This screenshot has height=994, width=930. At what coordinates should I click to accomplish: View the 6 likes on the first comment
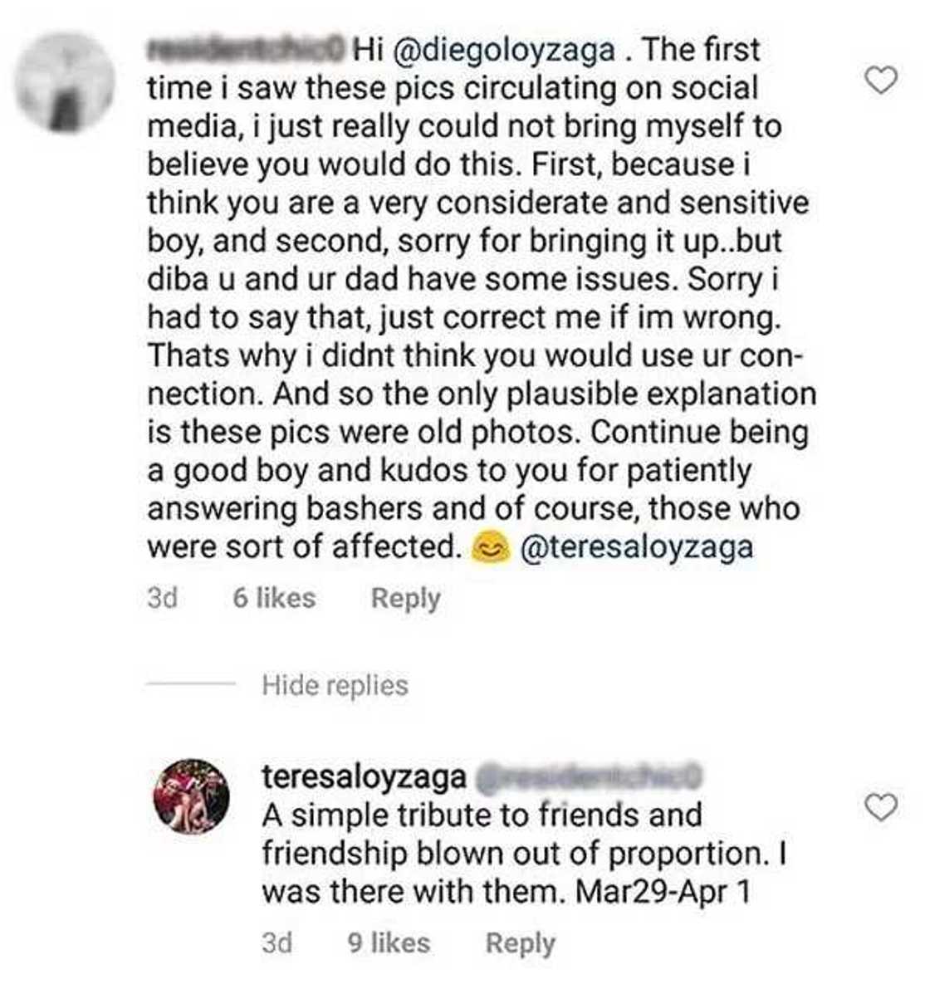(x=274, y=598)
